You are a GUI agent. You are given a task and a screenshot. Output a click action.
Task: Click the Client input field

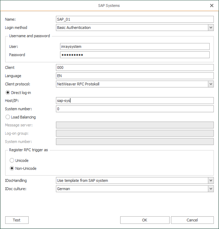click(x=135, y=68)
